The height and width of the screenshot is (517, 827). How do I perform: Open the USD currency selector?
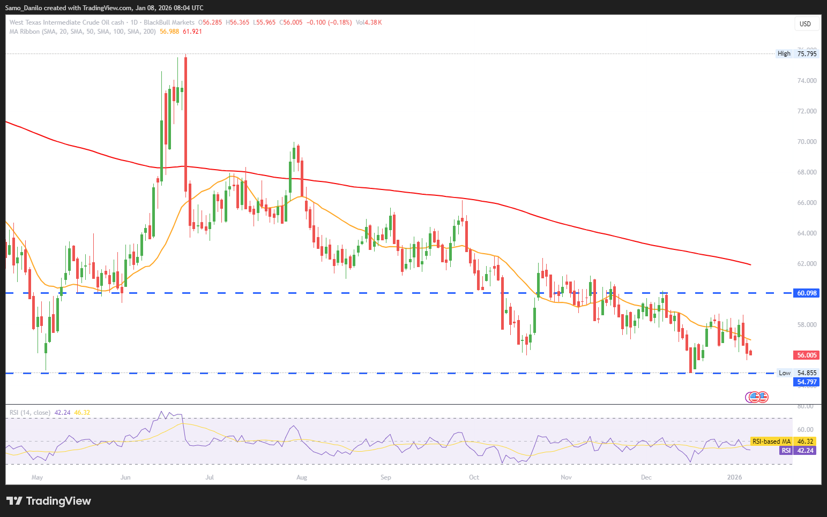pyautogui.click(x=805, y=24)
